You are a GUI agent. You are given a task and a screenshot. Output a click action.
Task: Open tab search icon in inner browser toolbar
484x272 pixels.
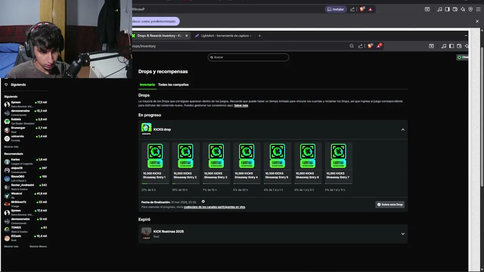[x=431, y=46]
